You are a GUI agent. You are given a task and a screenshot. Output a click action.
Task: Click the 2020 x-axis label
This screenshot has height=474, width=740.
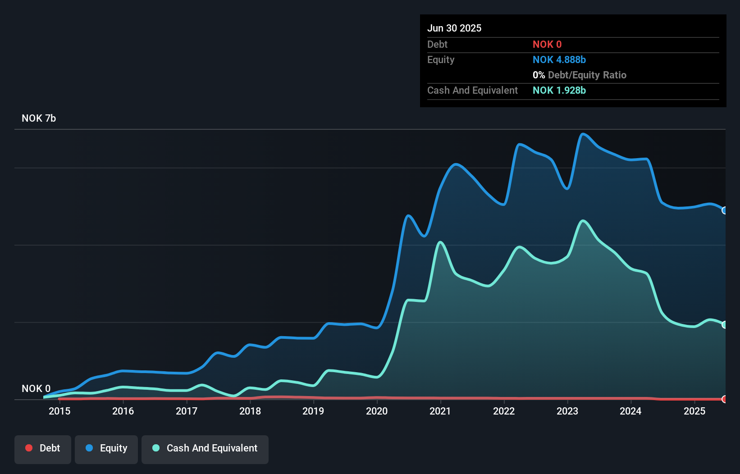(377, 411)
